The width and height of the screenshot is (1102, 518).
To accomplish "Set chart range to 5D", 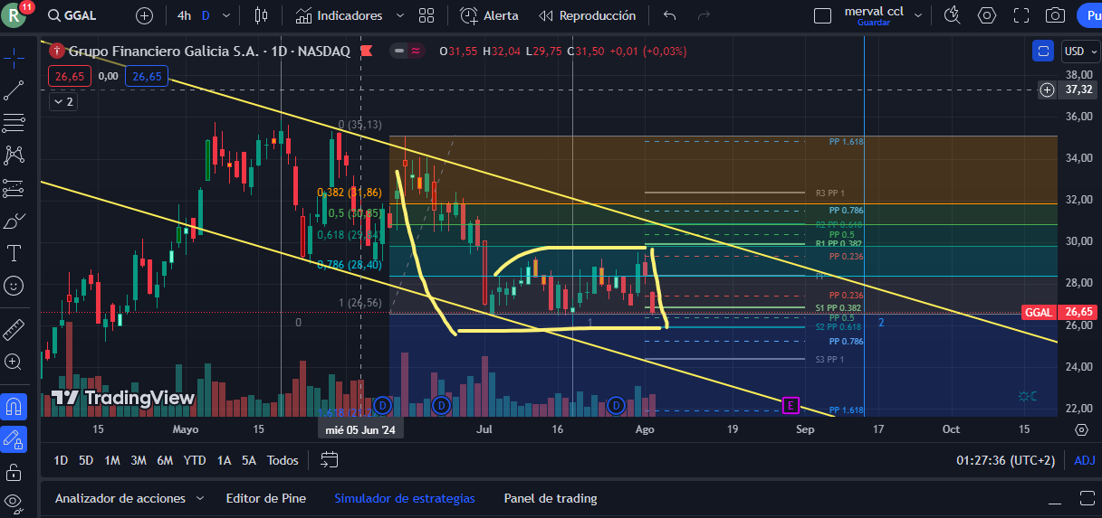I will (86, 460).
